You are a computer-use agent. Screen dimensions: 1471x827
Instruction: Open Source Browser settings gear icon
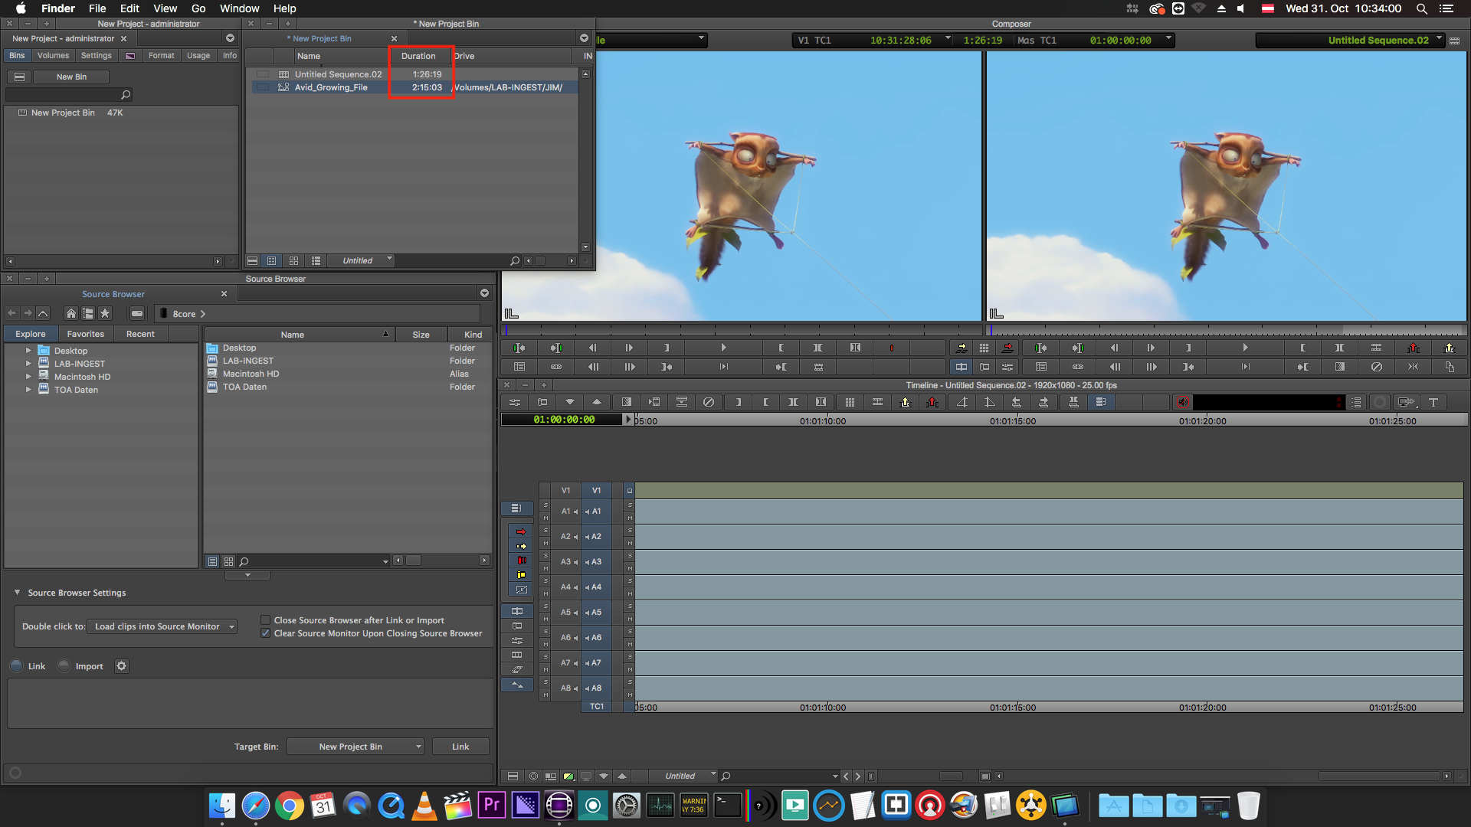(121, 666)
